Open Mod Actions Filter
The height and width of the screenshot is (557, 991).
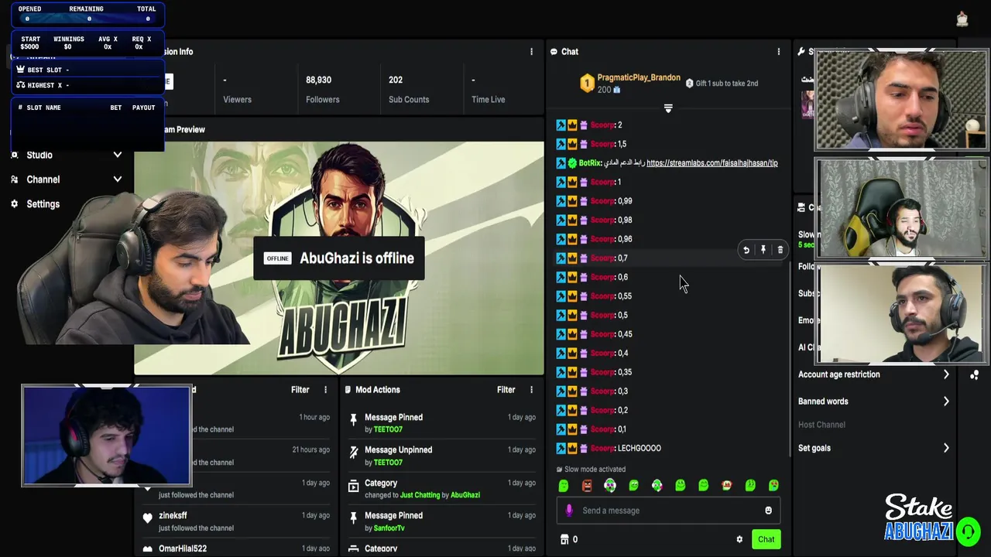(506, 390)
